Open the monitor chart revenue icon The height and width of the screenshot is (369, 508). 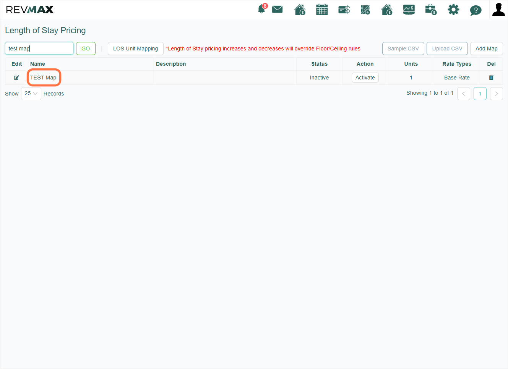pyautogui.click(x=409, y=10)
